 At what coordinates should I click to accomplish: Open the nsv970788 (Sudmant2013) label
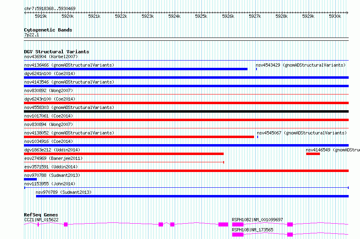52,175
